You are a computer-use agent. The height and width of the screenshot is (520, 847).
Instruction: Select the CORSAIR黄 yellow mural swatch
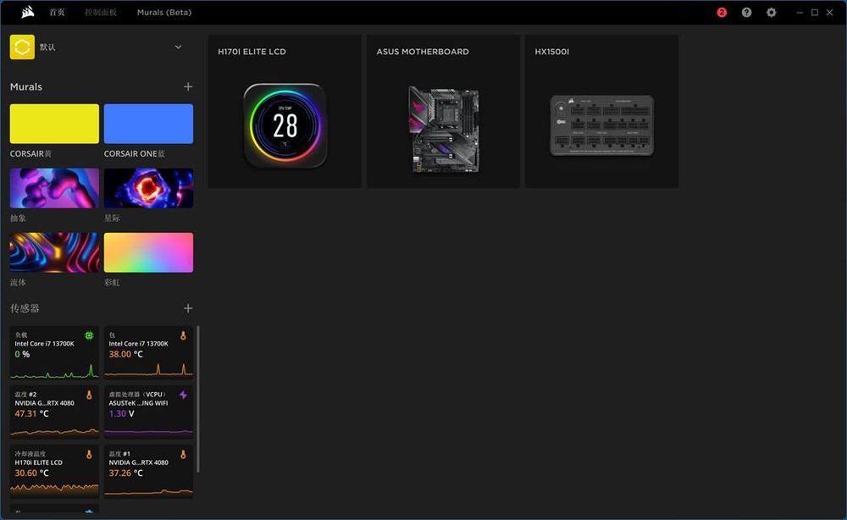point(54,124)
